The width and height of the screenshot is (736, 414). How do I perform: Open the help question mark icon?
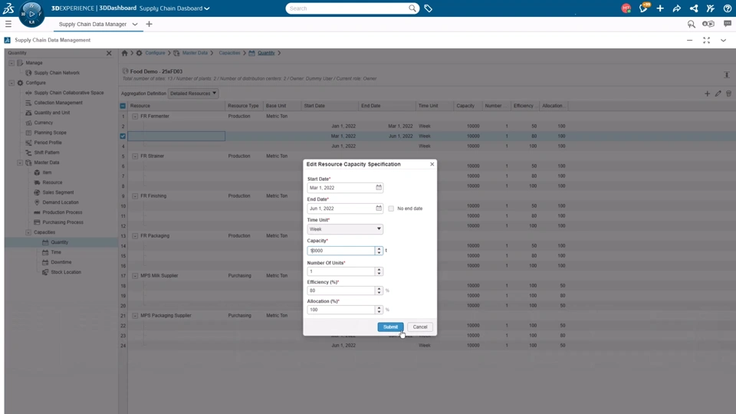[727, 8]
